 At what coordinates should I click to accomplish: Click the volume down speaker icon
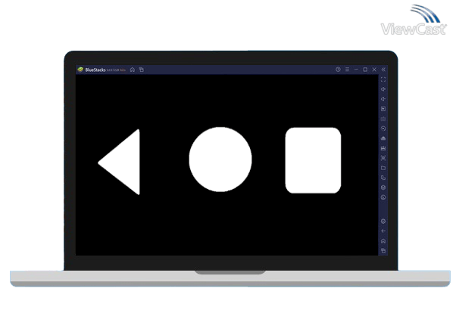tap(383, 99)
